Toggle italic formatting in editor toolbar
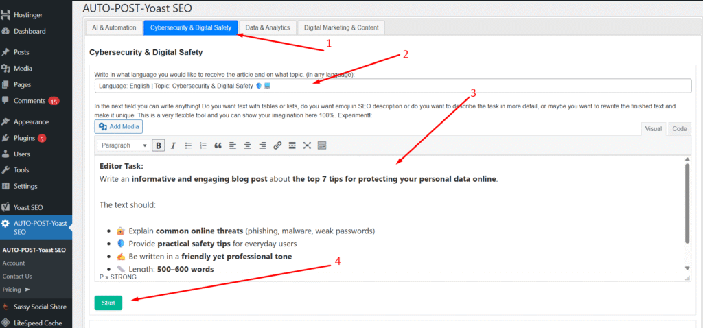703x328 pixels. [173, 145]
